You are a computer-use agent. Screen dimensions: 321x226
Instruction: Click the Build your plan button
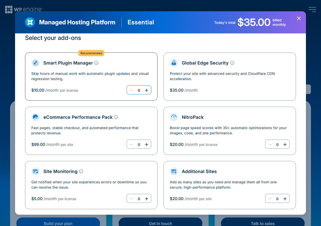tap(58, 222)
